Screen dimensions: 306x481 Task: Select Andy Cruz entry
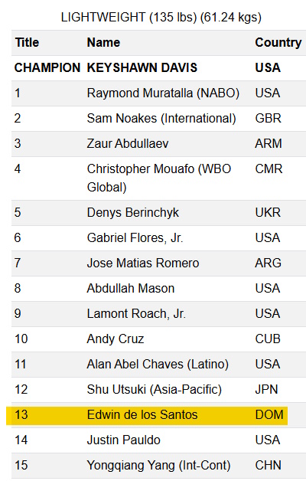coord(116,339)
